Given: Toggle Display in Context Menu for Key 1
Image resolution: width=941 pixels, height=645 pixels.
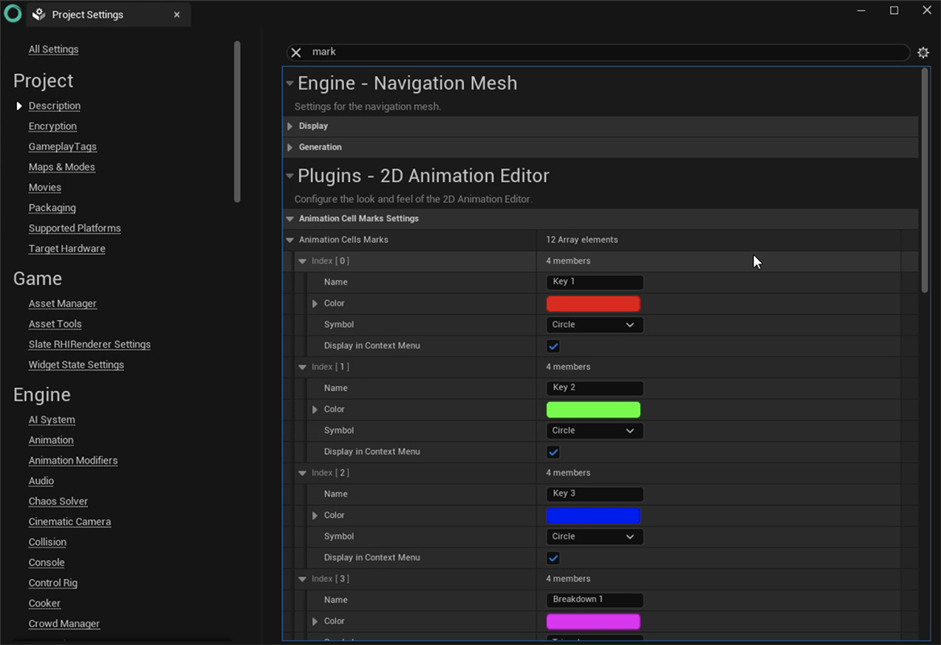Looking at the screenshot, I should click(553, 346).
